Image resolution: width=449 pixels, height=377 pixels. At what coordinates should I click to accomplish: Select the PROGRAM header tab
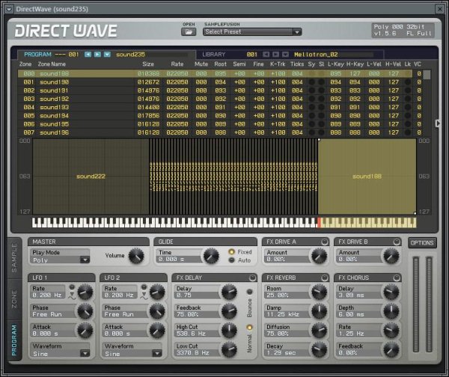coord(37,55)
